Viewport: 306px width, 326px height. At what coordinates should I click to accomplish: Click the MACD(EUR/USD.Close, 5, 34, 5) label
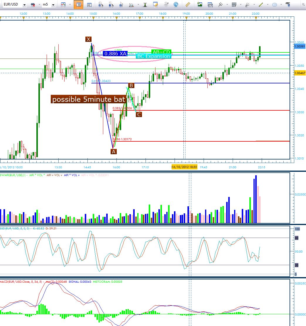pyautogui.click(x=21, y=282)
